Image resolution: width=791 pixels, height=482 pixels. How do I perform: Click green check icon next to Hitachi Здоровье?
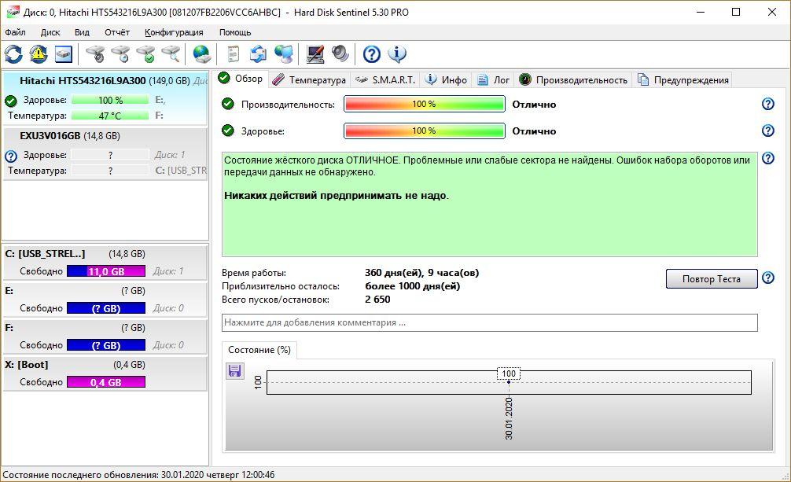point(10,101)
